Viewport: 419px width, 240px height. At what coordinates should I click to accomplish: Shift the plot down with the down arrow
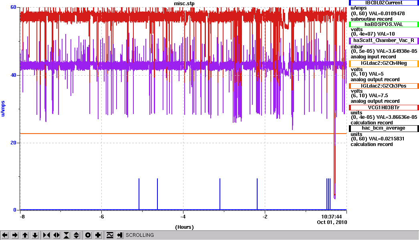point(35,235)
